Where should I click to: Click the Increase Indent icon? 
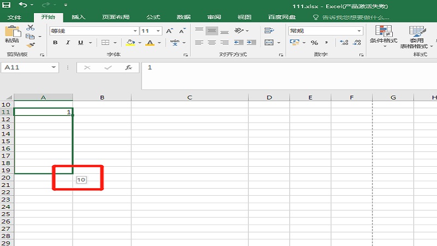pos(252,43)
